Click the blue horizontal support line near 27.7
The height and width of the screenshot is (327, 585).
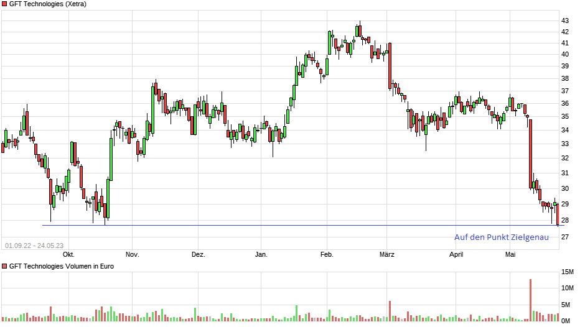click(x=303, y=225)
